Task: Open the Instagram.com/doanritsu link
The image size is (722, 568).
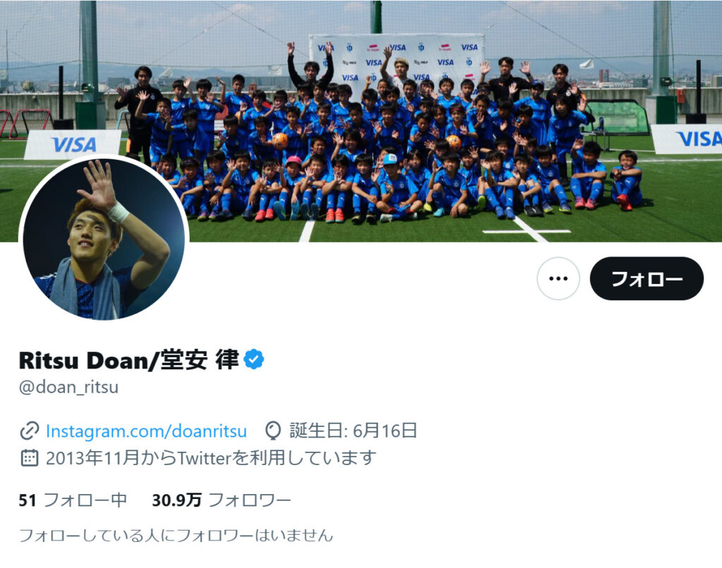Action: tap(147, 431)
